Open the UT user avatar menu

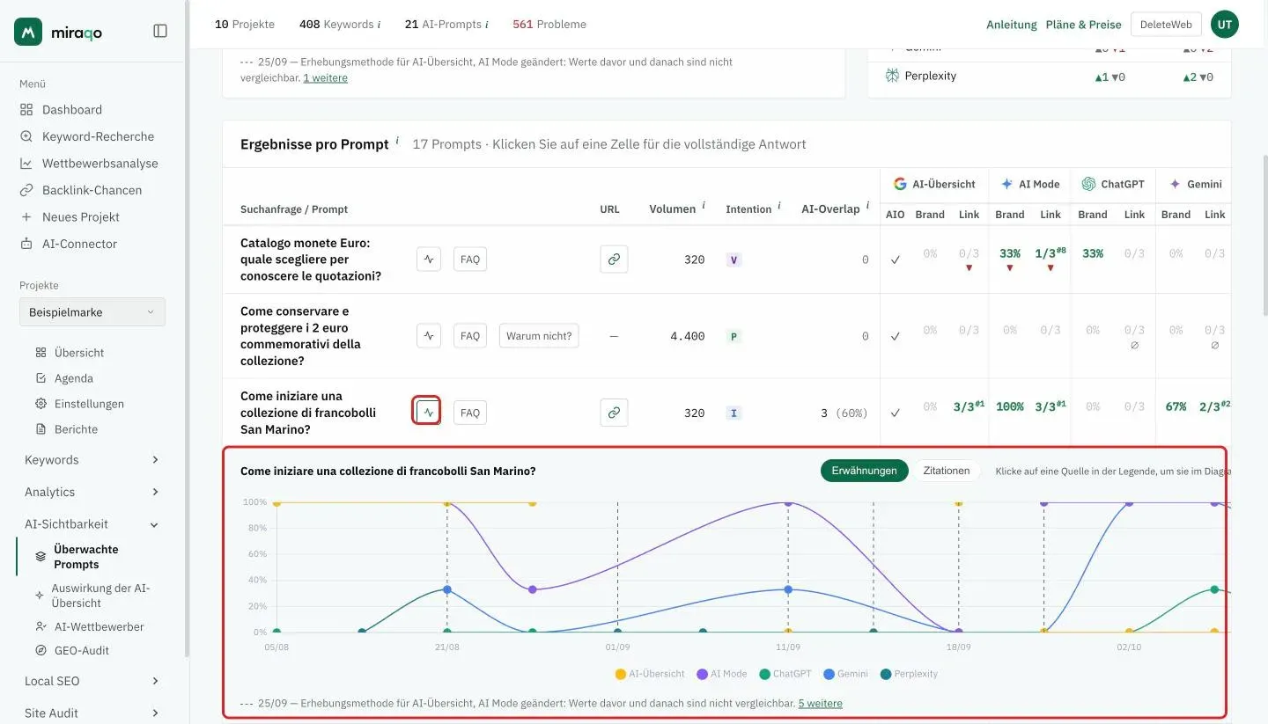tap(1225, 25)
